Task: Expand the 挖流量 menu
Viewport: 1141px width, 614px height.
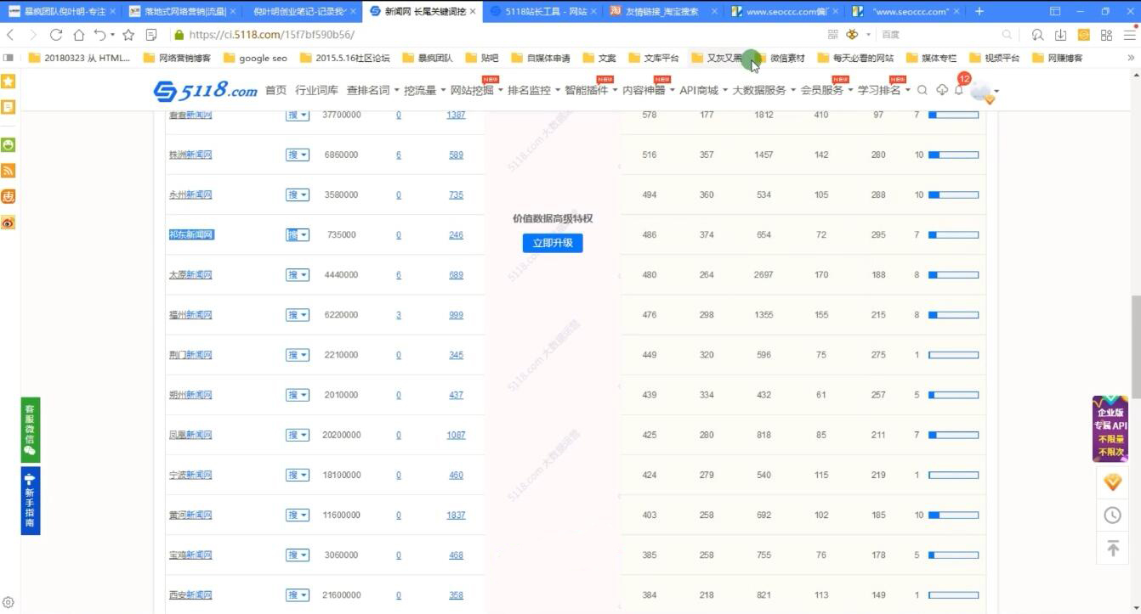Action: pyautogui.click(x=424, y=90)
